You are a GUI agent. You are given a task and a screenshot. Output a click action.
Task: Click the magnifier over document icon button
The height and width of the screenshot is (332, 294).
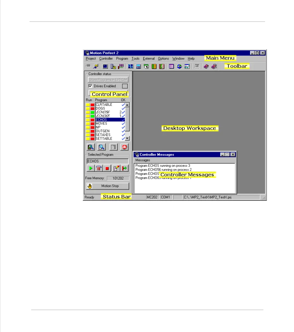[x=102, y=147]
